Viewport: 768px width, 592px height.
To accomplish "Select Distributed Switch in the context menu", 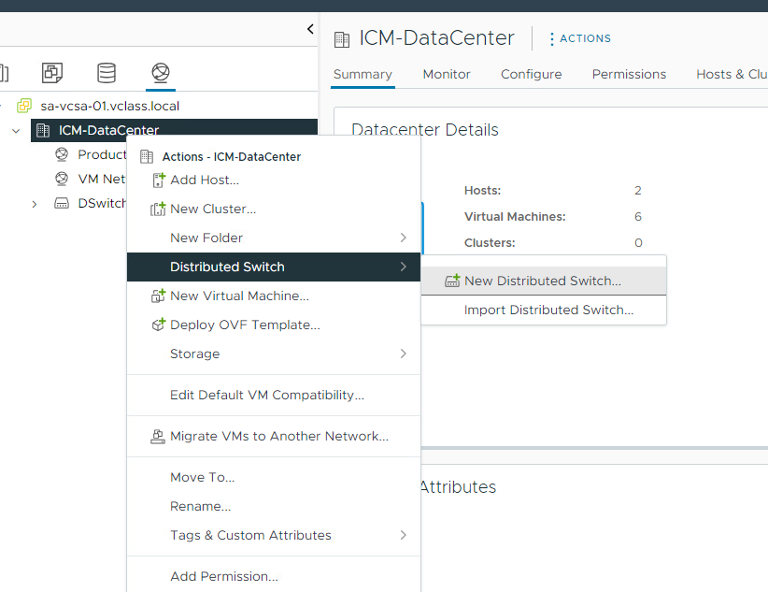I will pos(274,267).
